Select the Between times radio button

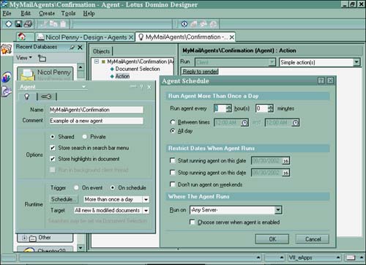tap(173, 122)
